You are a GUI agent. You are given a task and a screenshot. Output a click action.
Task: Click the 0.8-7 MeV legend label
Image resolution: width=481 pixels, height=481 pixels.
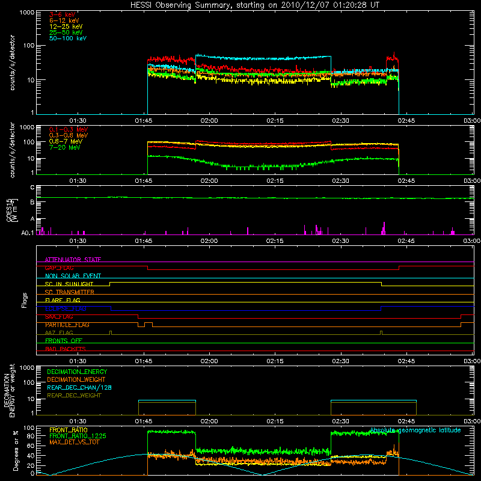tap(66, 141)
